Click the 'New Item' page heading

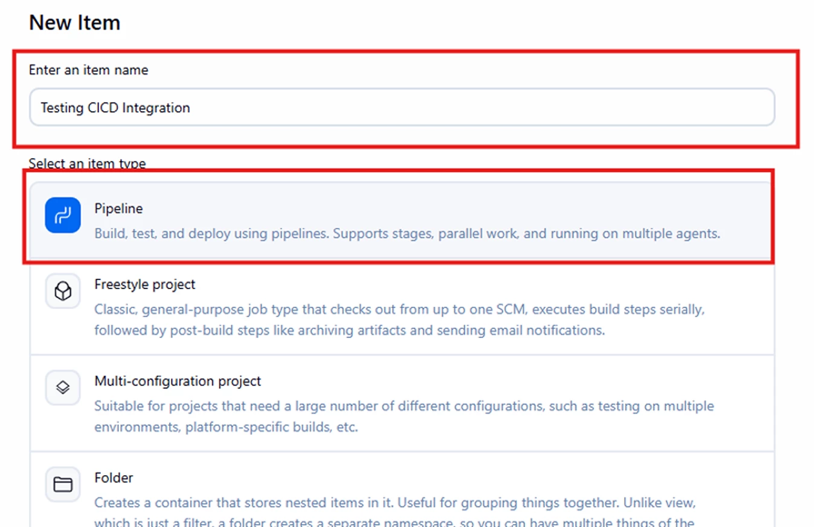coord(75,23)
